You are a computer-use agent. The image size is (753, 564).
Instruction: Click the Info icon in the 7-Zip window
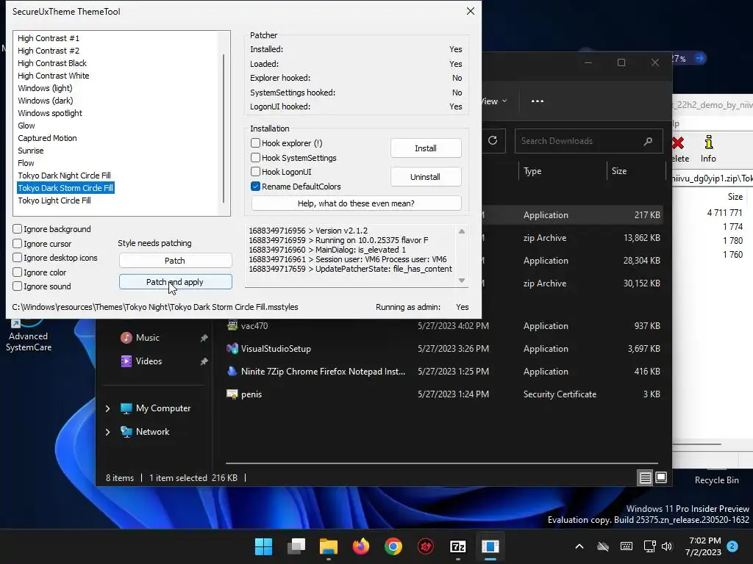[x=708, y=149]
